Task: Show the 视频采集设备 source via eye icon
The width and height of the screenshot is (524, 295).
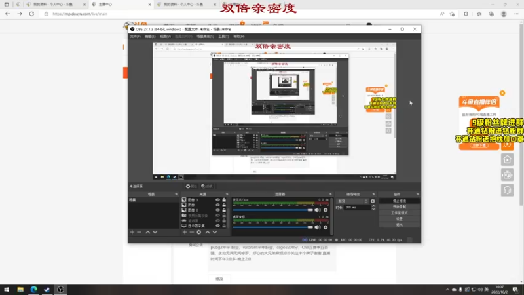Action: [x=217, y=216]
